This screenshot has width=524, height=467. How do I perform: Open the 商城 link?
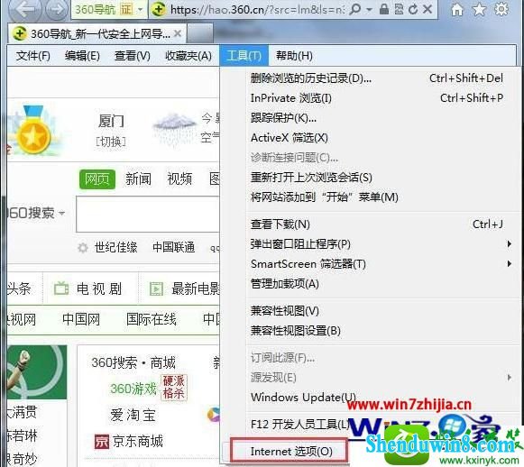point(162,362)
